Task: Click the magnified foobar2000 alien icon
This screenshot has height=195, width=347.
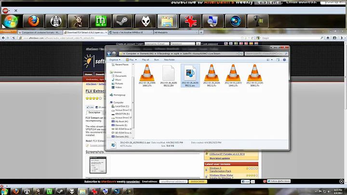Action: click(146, 21)
